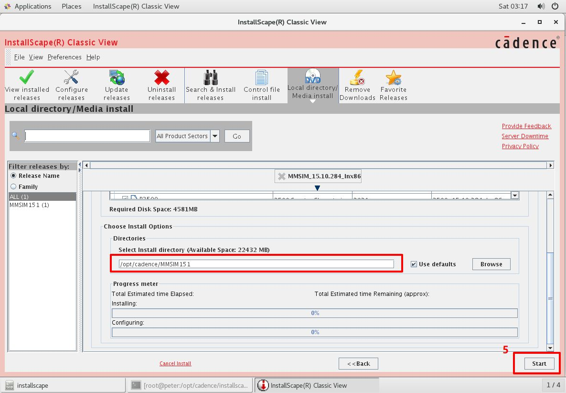
Task: Open Search & Install releases binoculars icon
Action: click(x=211, y=77)
